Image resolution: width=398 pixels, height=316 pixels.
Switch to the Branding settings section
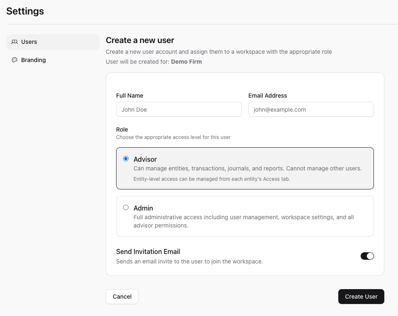tap(33, 60)
